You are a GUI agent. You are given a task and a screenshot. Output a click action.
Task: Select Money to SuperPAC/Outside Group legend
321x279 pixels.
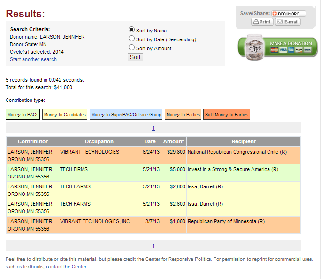pos(126,114)
